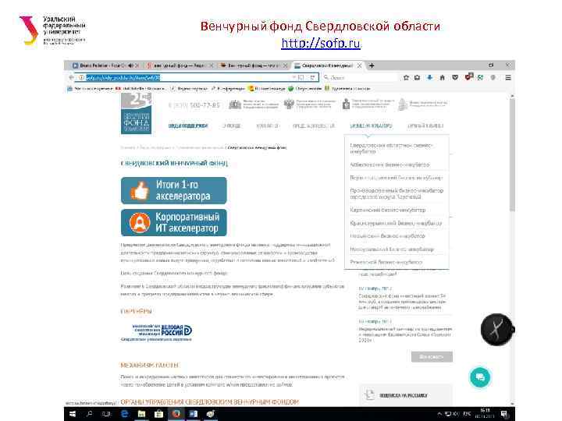Open the Action Center notification icon

click(504, 414)
